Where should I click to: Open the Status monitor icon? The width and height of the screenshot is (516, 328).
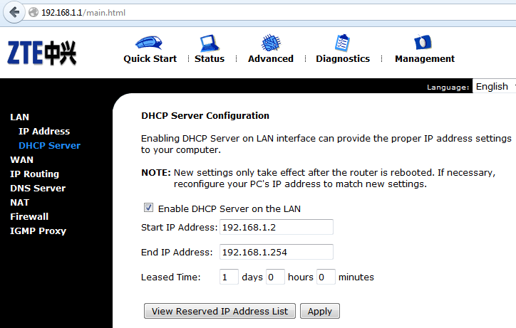[x=210, y=42]
